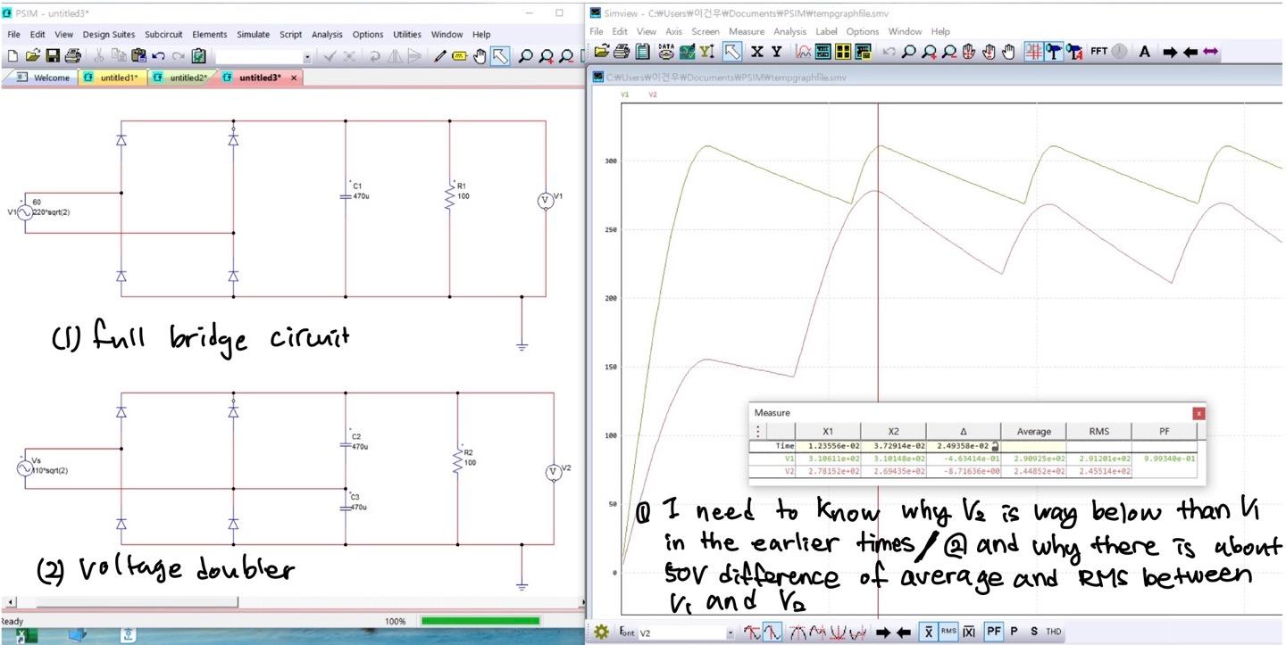Click the add text label A icon in Simview
Viewport: 1286px width, 645px height.
[x=1144, y=52]
